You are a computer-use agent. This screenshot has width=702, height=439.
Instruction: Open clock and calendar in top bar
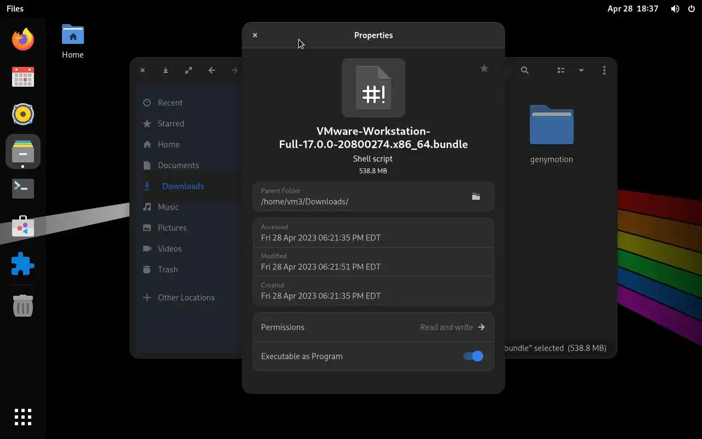point(632,9)
